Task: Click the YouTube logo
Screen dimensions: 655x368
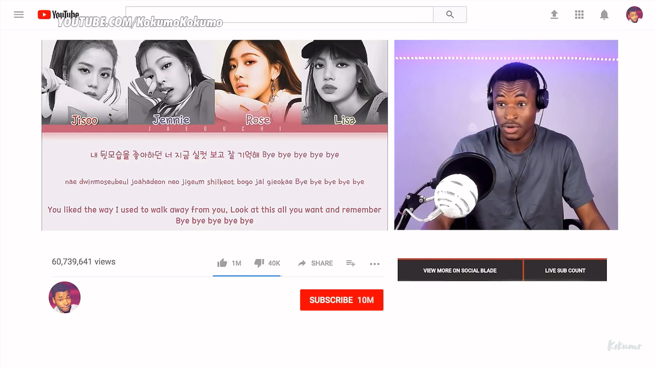Action: [58, 15]
